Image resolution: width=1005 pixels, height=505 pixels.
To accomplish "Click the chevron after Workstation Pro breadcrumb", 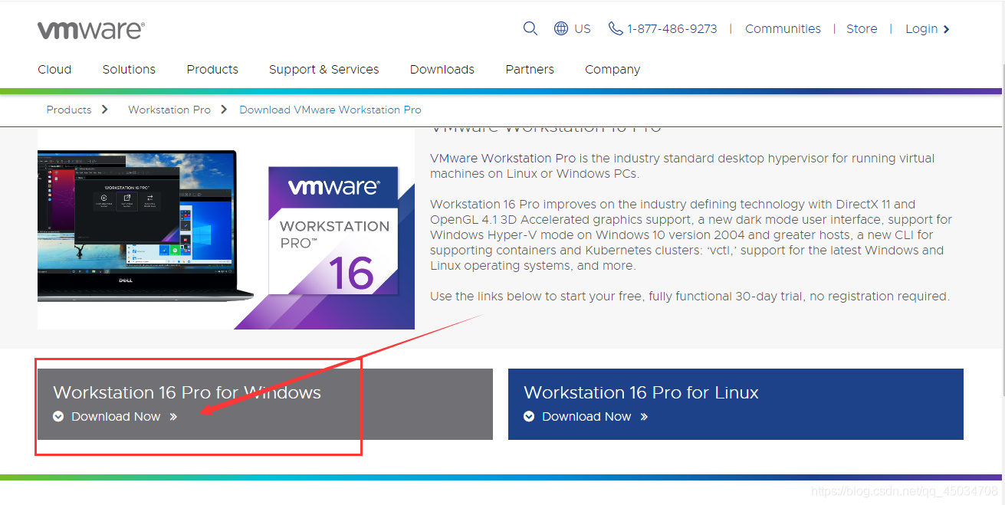I will [224, 110].
